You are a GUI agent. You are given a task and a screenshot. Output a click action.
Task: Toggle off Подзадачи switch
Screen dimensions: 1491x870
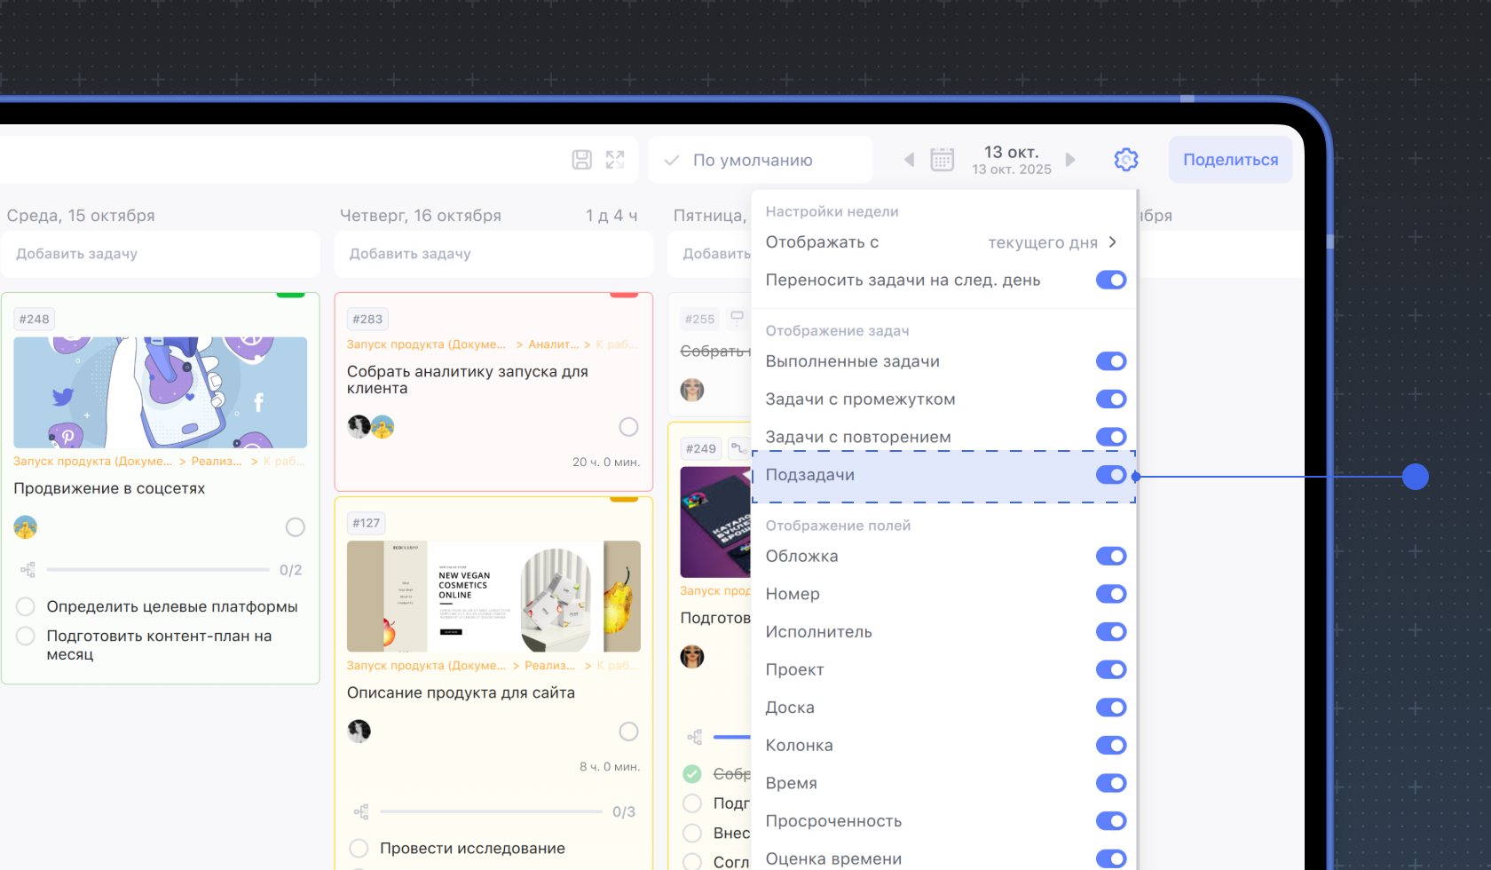[1110, 475]
